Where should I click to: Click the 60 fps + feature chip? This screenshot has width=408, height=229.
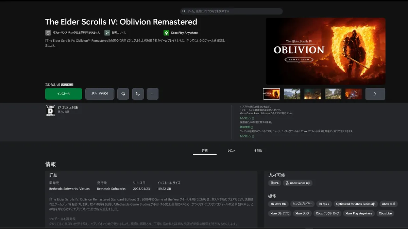click(324, 204)
